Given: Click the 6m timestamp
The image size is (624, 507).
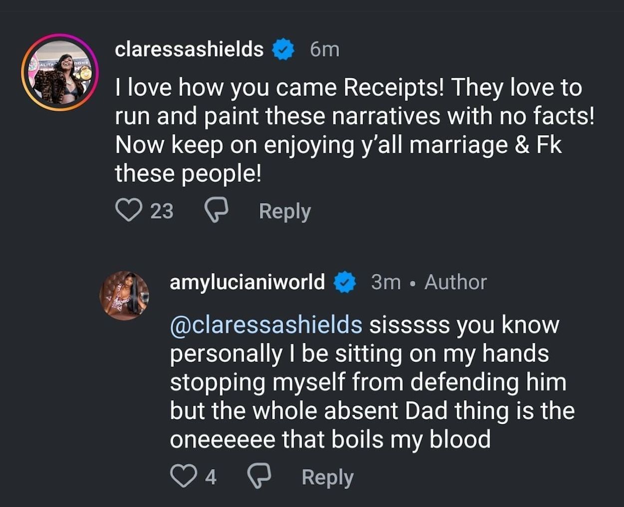Looking at the screenshot, I should (324, 49).
